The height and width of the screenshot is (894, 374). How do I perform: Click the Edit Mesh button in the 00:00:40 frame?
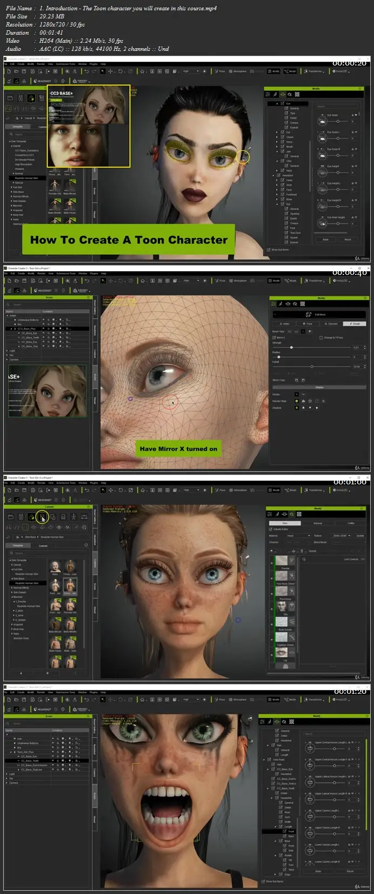click(x=319, y=314)
